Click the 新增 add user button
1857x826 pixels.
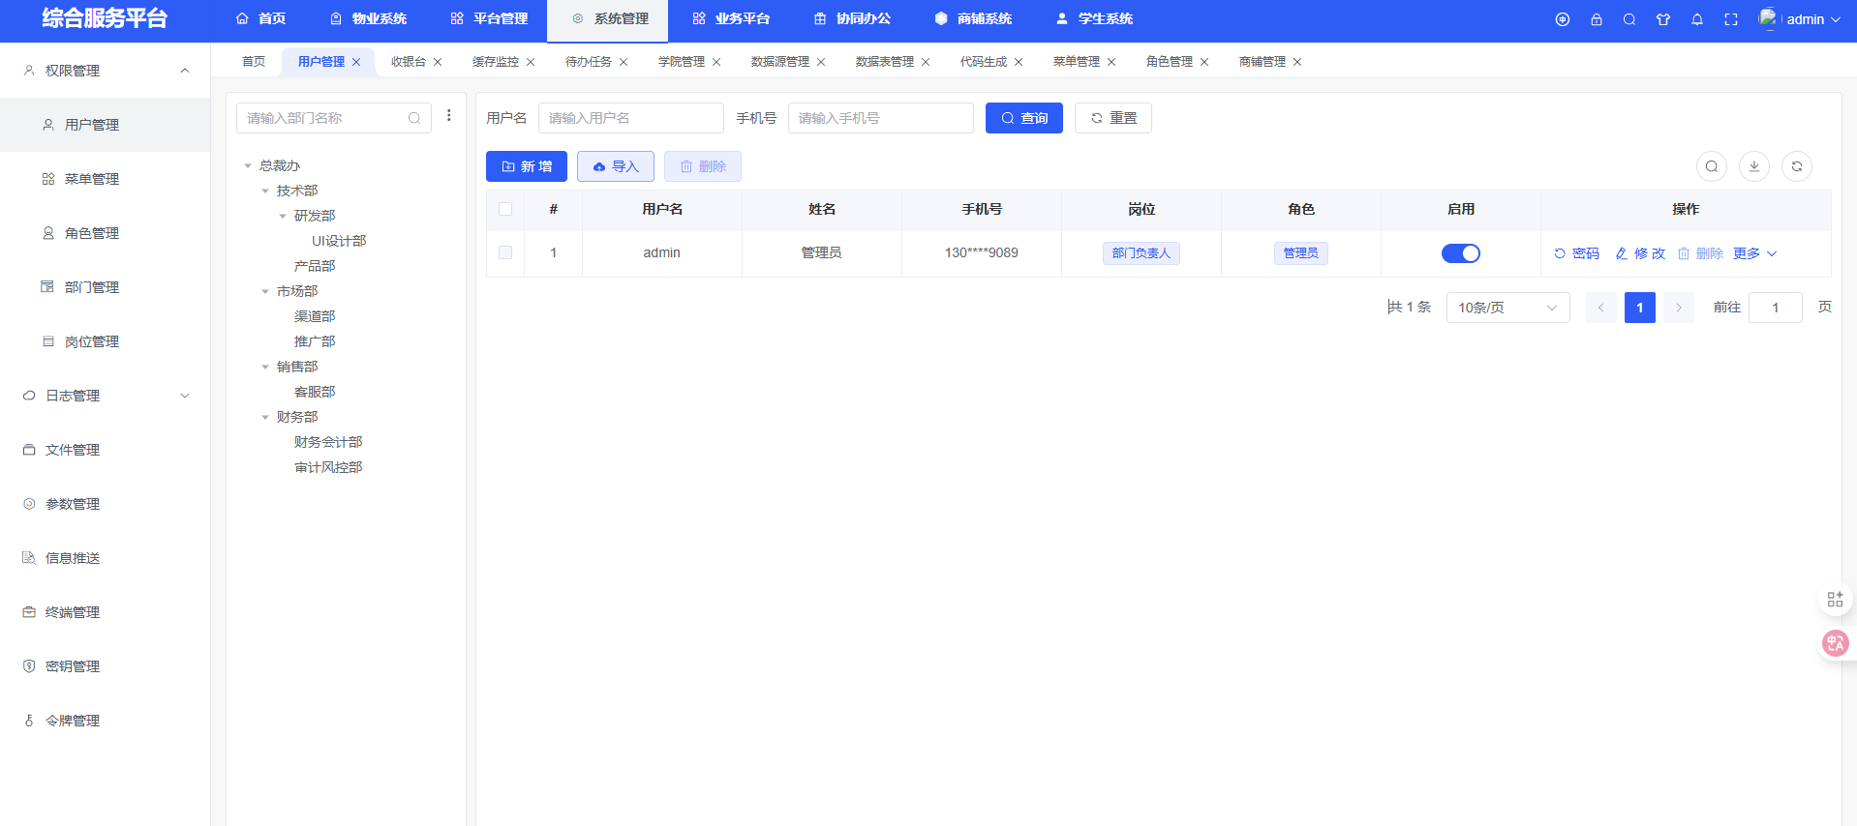[x=526, y=166]
